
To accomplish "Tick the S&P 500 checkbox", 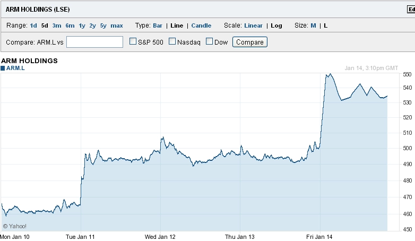I will [133, 41].
